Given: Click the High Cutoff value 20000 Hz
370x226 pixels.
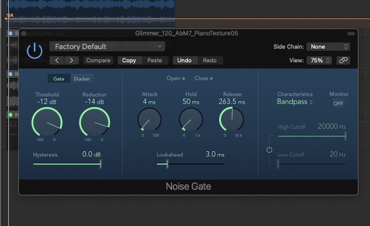Looking at the screenshot, I should pyautogui.click(x=331, y=127).
